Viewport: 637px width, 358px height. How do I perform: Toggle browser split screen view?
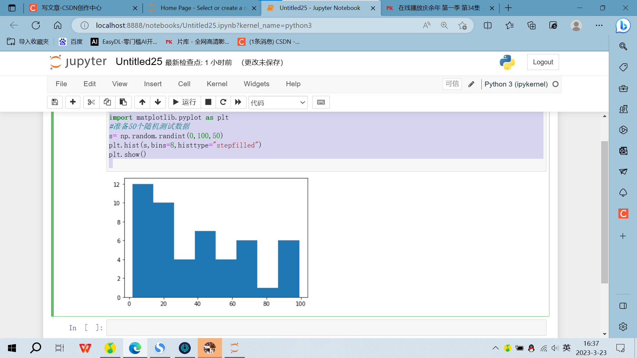487,26
